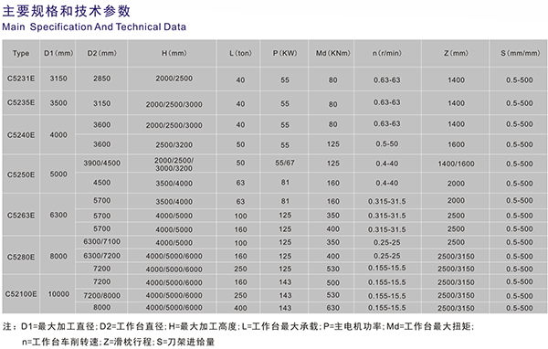Click the L value 400 in the last row
The width and height of the screenshot is (548, 349).
pos(240,308)
